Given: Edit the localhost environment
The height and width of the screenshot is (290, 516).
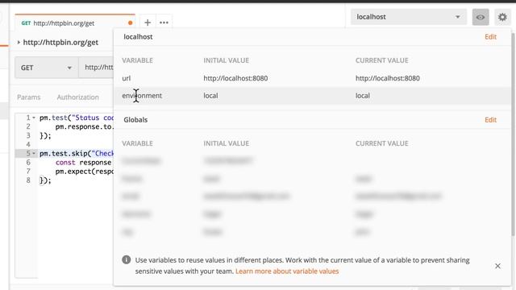Looking at the screenshot, I should point(490,37).
